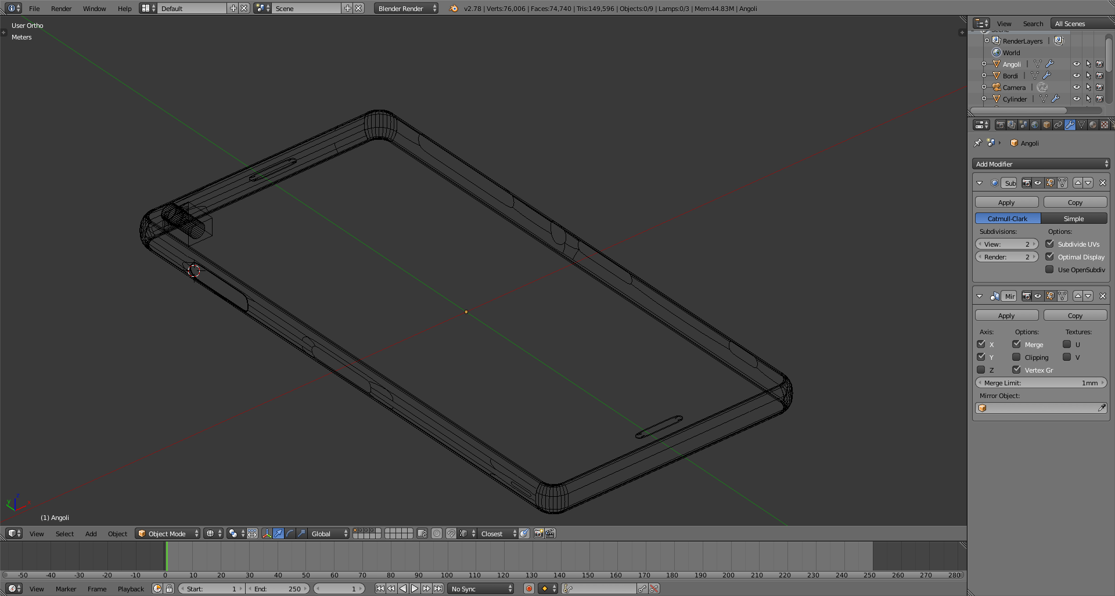Viewport: 1115px width, 596px height.
Task: Click the Subdivisions Render value field
Action: [x=1006, y=257]
